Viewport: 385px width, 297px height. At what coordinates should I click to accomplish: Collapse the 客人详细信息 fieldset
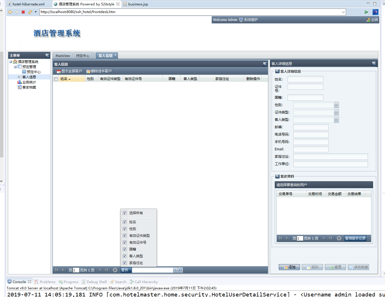click(277, 71)
